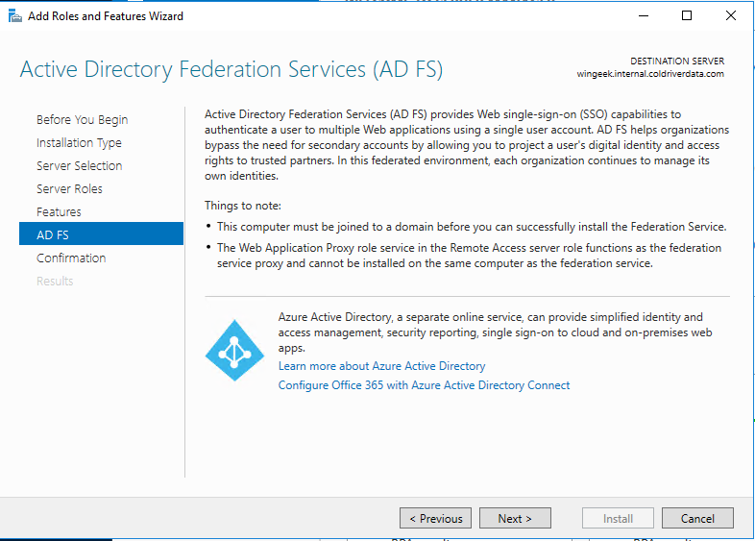Go to Before You Begin step
Image resolution: width=755 pixels, height=541 pixels.
point(82,120)
